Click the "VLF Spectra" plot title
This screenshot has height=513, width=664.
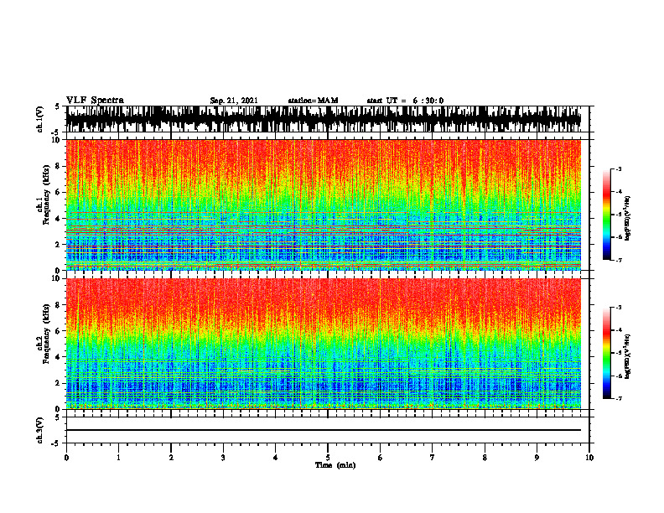pyautogui.click(x=95, y=101)
